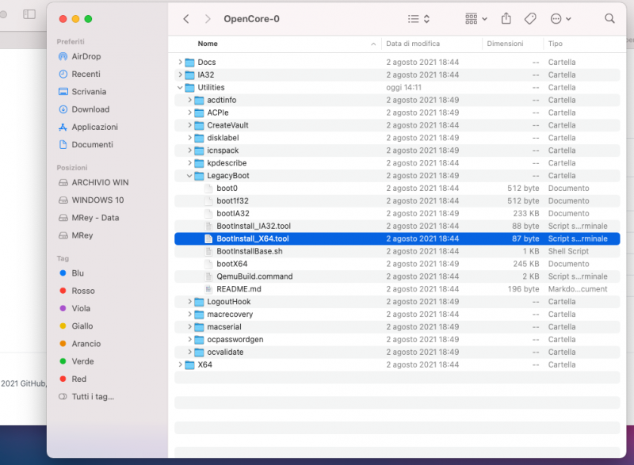Click the Utilities folder icon
The width and height of the screenshot is (634, 465).
point(189,87)
